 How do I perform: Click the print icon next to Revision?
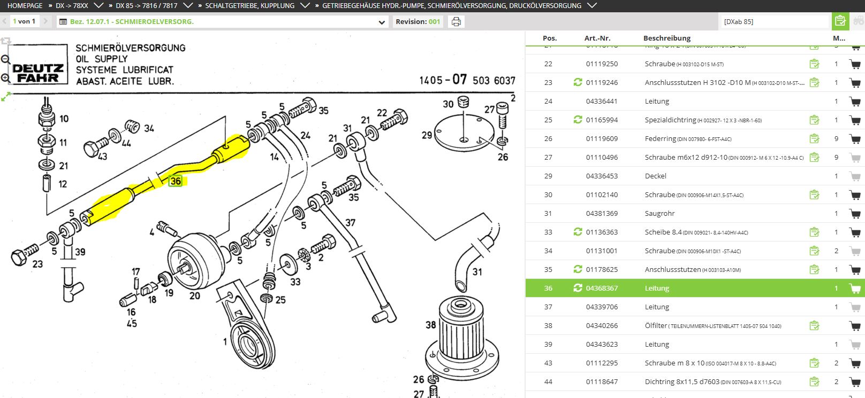[456, 22]
